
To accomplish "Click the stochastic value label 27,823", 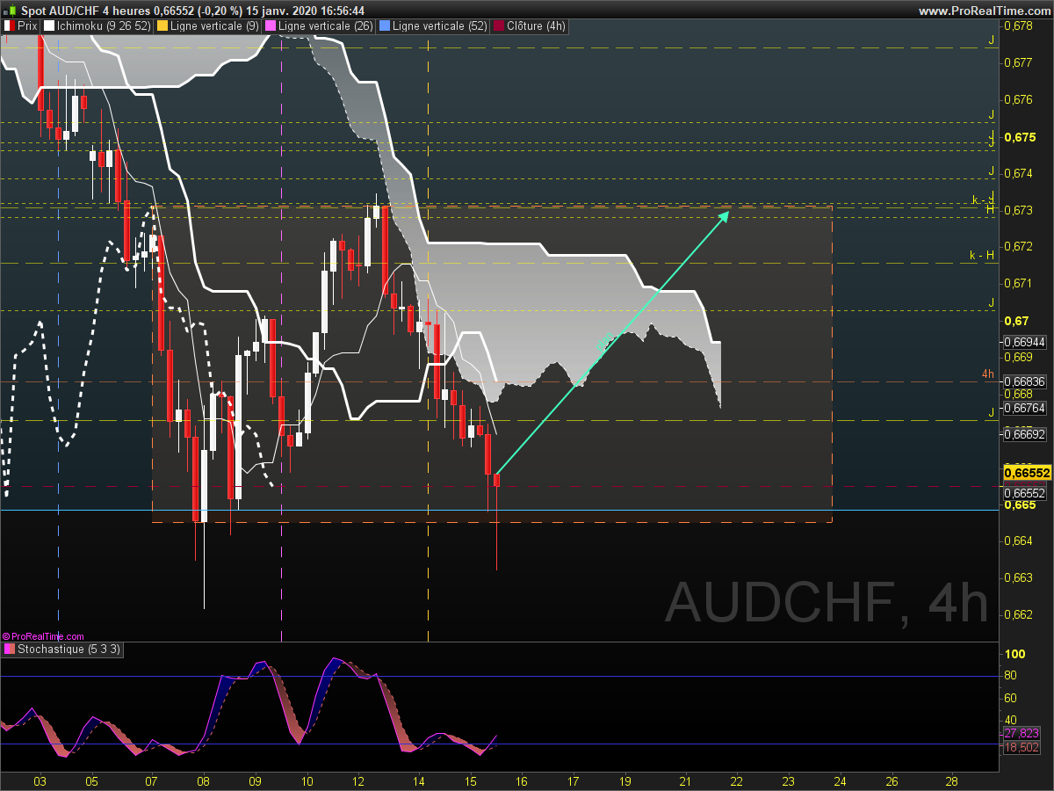I will click(1022, 733).
